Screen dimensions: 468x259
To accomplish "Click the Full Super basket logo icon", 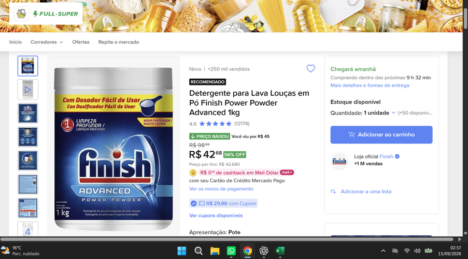I will tap(21, 13).
